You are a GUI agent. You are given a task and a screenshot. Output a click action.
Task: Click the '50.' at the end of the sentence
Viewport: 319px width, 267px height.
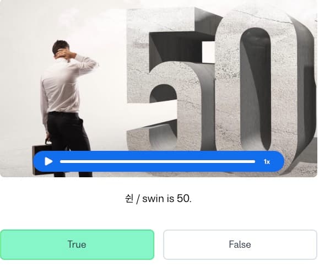184,199
